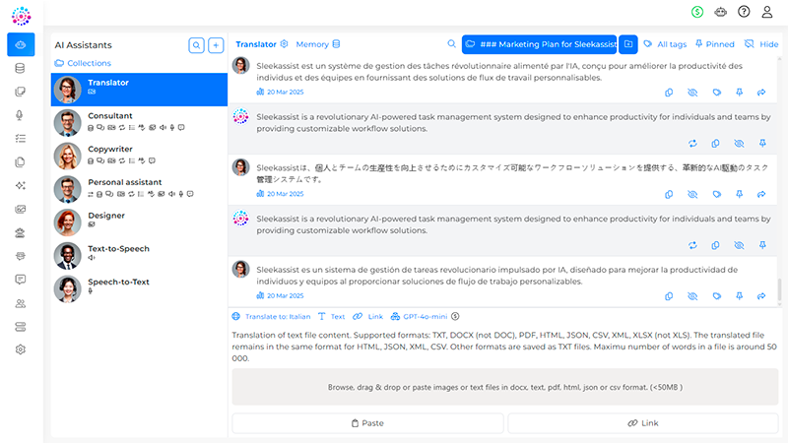Open the chat message sidebar icon
Viewport: 788px width, 443px height.
[x=20, y=280]
